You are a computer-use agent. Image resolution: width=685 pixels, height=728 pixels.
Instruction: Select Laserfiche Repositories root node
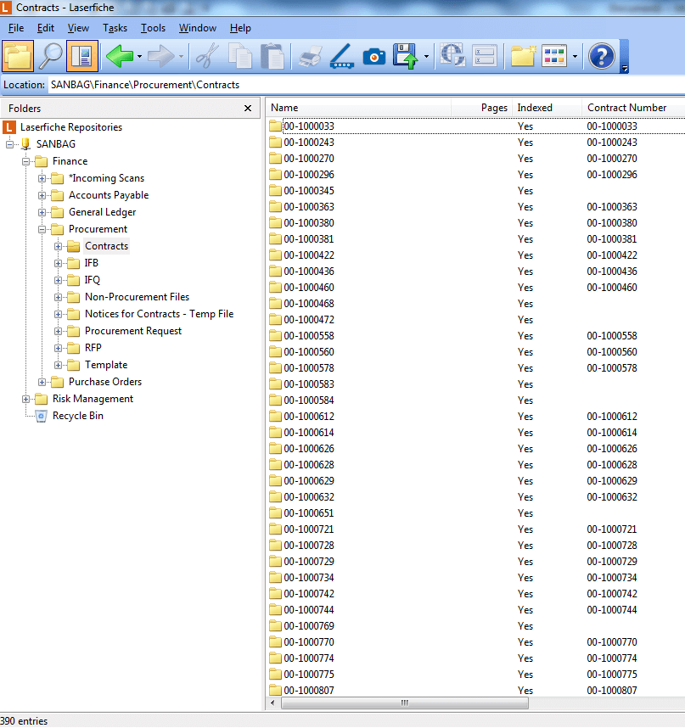71,127
